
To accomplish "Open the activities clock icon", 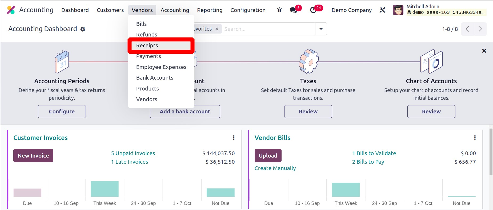I will (x=313, y=10).
